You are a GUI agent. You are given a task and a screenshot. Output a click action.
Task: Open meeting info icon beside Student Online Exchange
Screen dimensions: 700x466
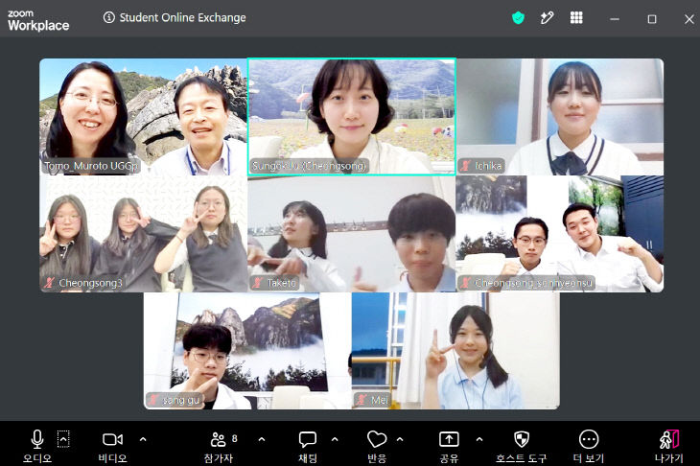tap(109, 17)
